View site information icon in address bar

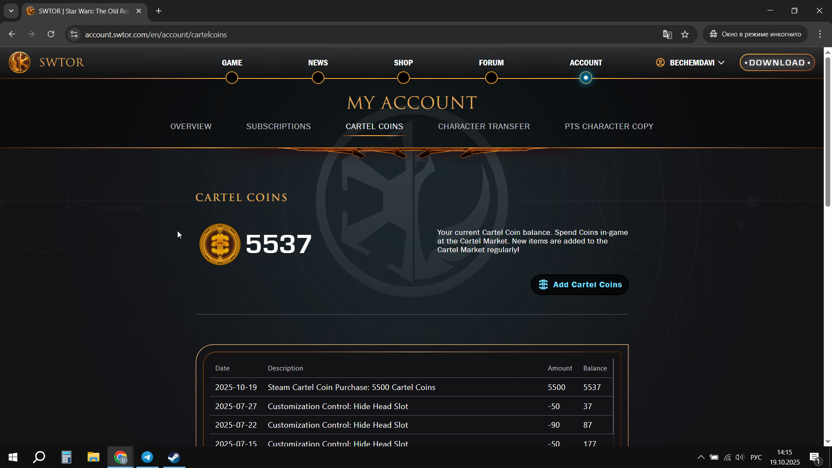[74, 35]
